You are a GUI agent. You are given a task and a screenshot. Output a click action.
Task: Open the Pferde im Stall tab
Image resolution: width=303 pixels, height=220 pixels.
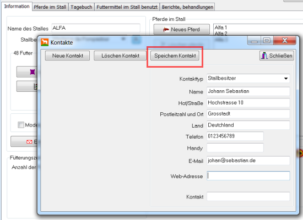[50, 7]
